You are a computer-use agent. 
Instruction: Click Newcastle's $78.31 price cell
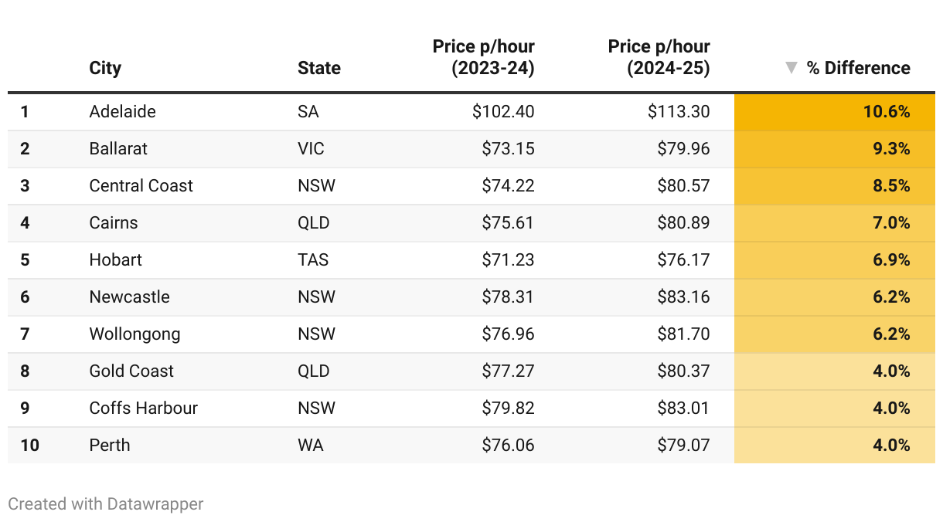pos(509,297)
